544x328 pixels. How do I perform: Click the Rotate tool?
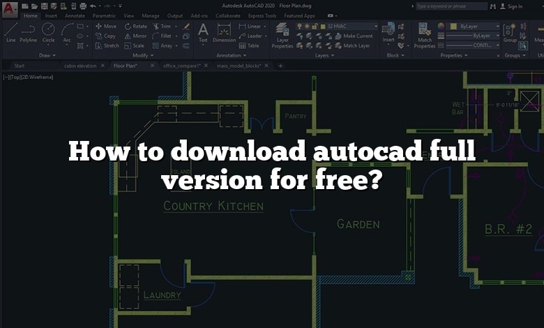pyautogui.click(x=136, y=26)
